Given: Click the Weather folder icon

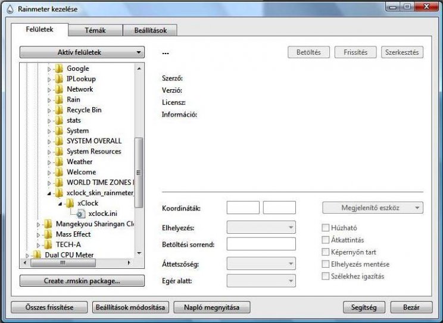Looking at the screenshot, I should pos(59,162).
